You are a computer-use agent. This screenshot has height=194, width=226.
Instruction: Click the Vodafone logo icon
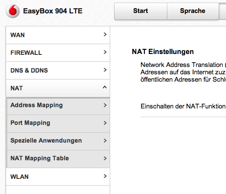pyautogui.click(x=13, y=11)
